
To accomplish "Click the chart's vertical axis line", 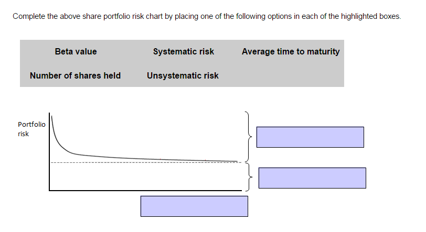I will [49, 152].
